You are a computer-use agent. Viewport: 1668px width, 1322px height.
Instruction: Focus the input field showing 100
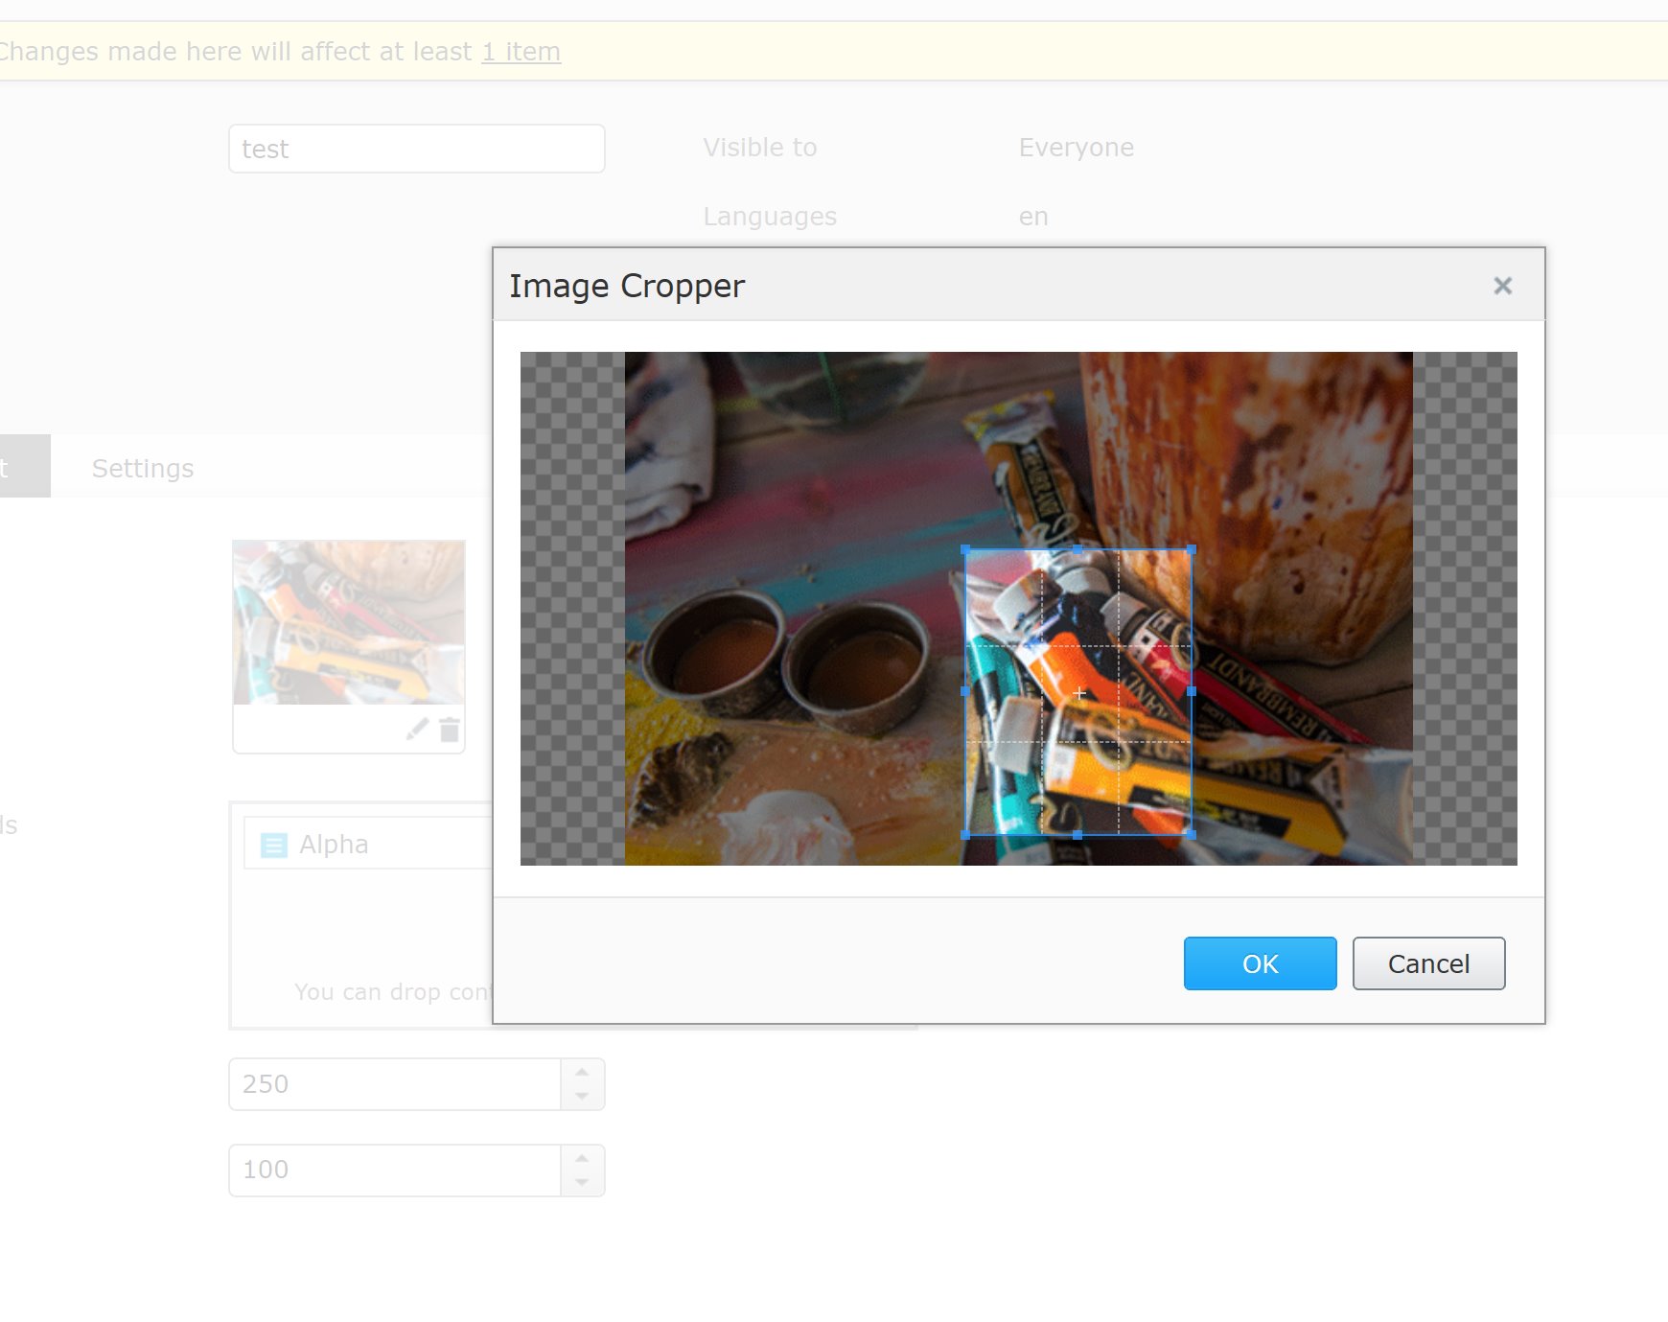pos(395,1170)
